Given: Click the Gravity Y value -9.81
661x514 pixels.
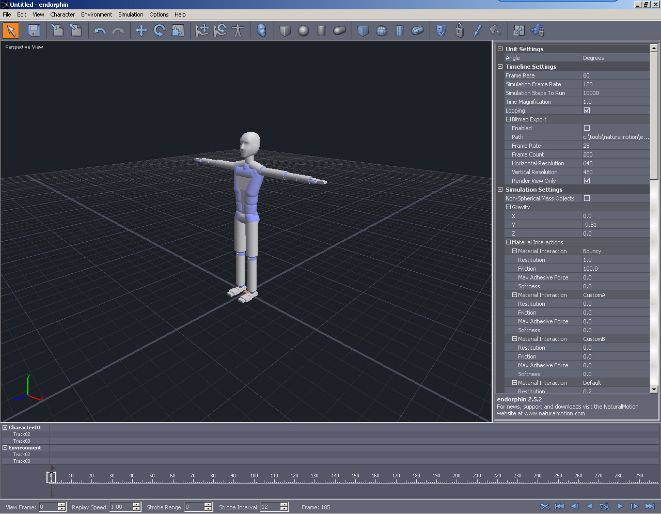Looking at the screenshot, I should (616, 225).
